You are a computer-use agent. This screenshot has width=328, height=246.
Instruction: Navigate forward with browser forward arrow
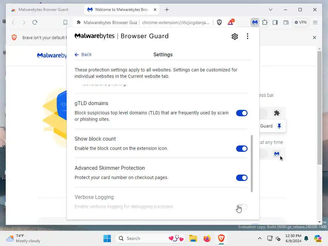[x=24, y=22]
